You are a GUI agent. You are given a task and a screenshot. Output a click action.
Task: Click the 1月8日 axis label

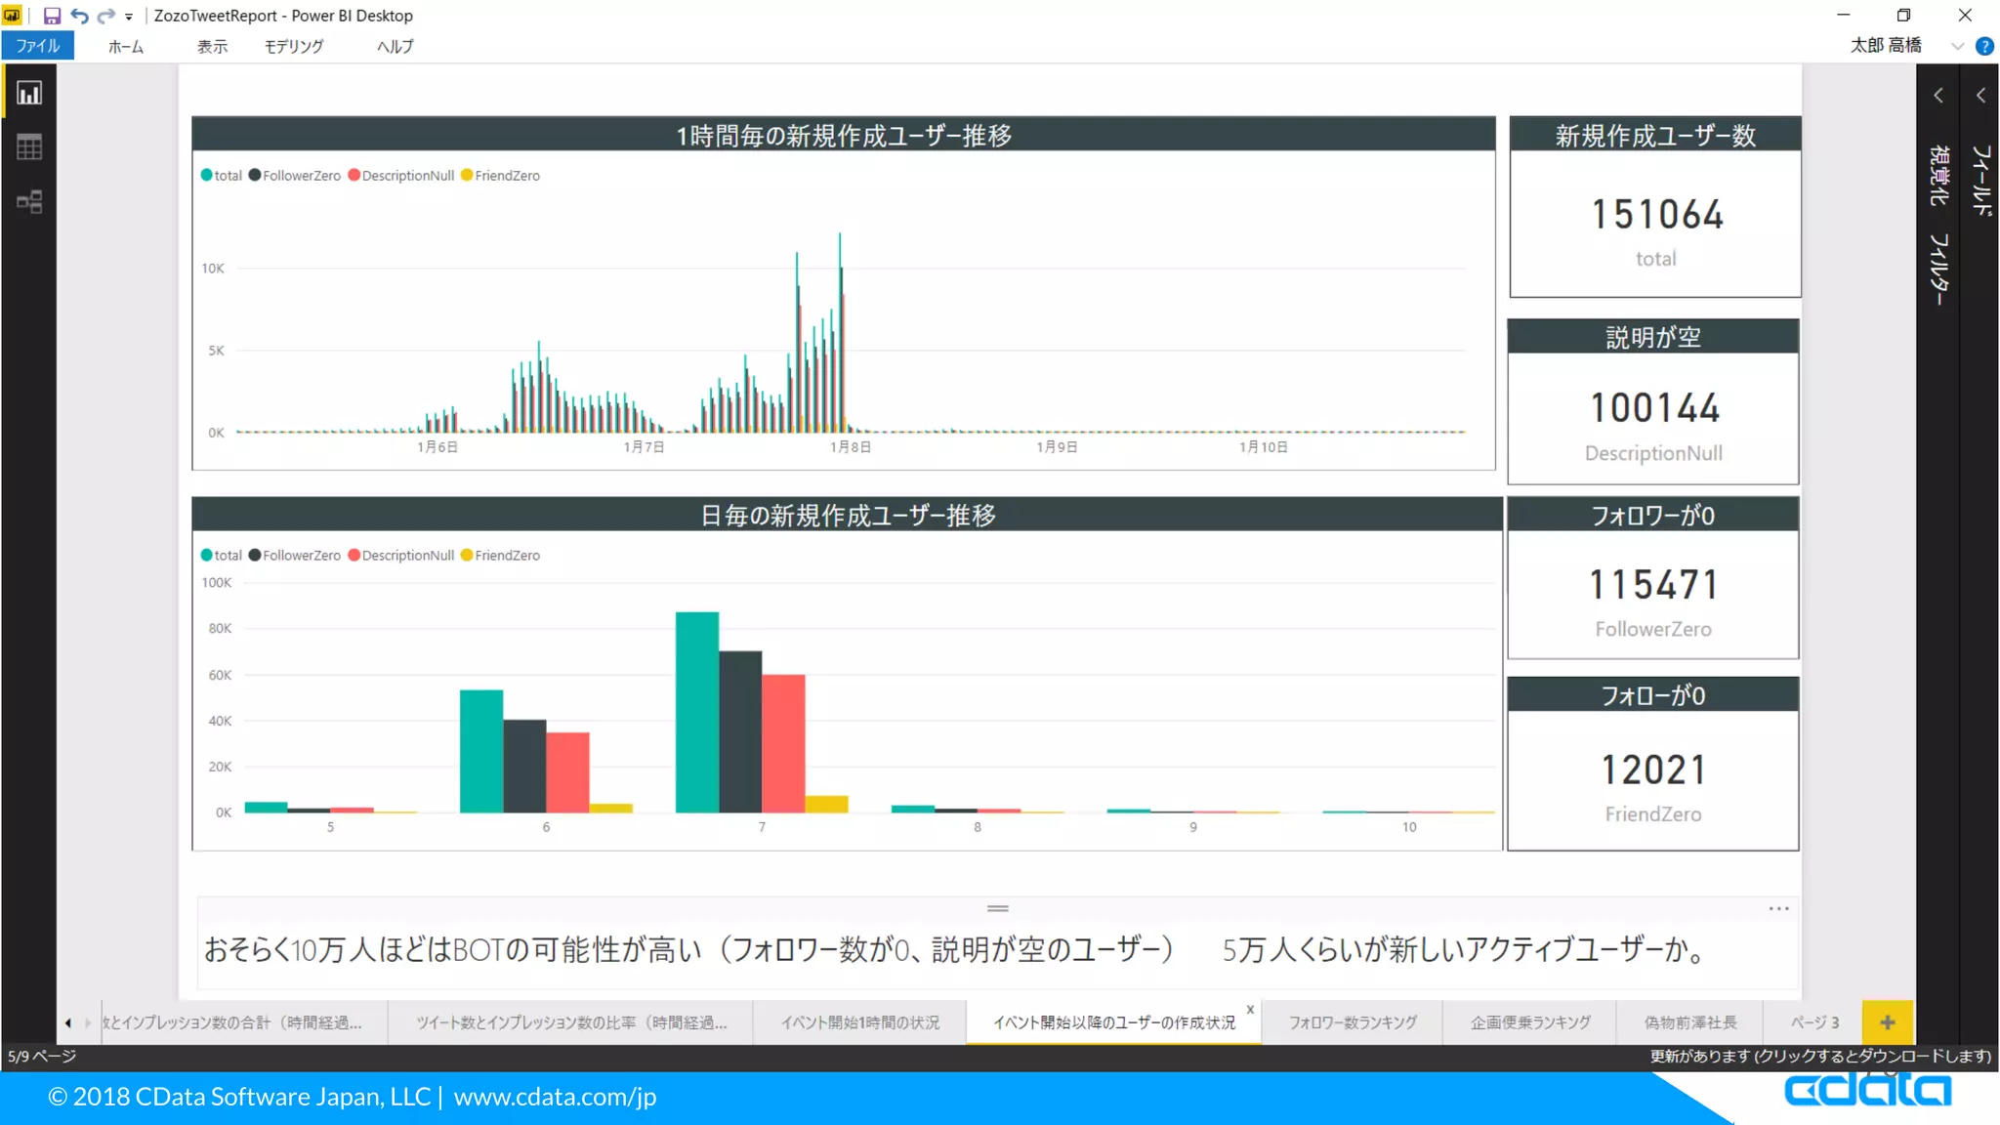pyautogui.click(x=851, y=447)
